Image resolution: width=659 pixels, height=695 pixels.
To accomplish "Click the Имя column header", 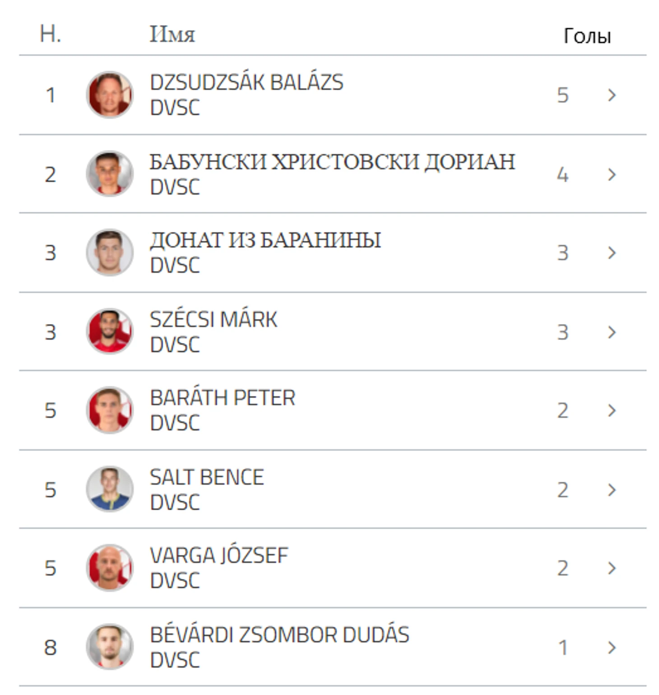I will coord(172,34).
